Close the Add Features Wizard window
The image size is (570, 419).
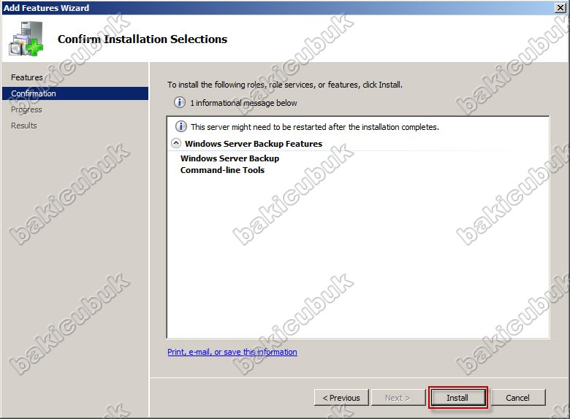coord(560,7)
